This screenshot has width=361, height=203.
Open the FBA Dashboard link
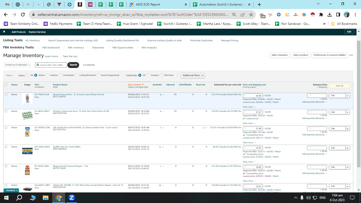pyautogui.click(x=51, y=48)
